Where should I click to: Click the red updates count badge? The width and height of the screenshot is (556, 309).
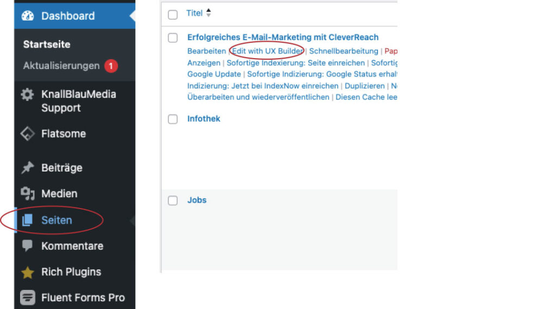point(111,66)
